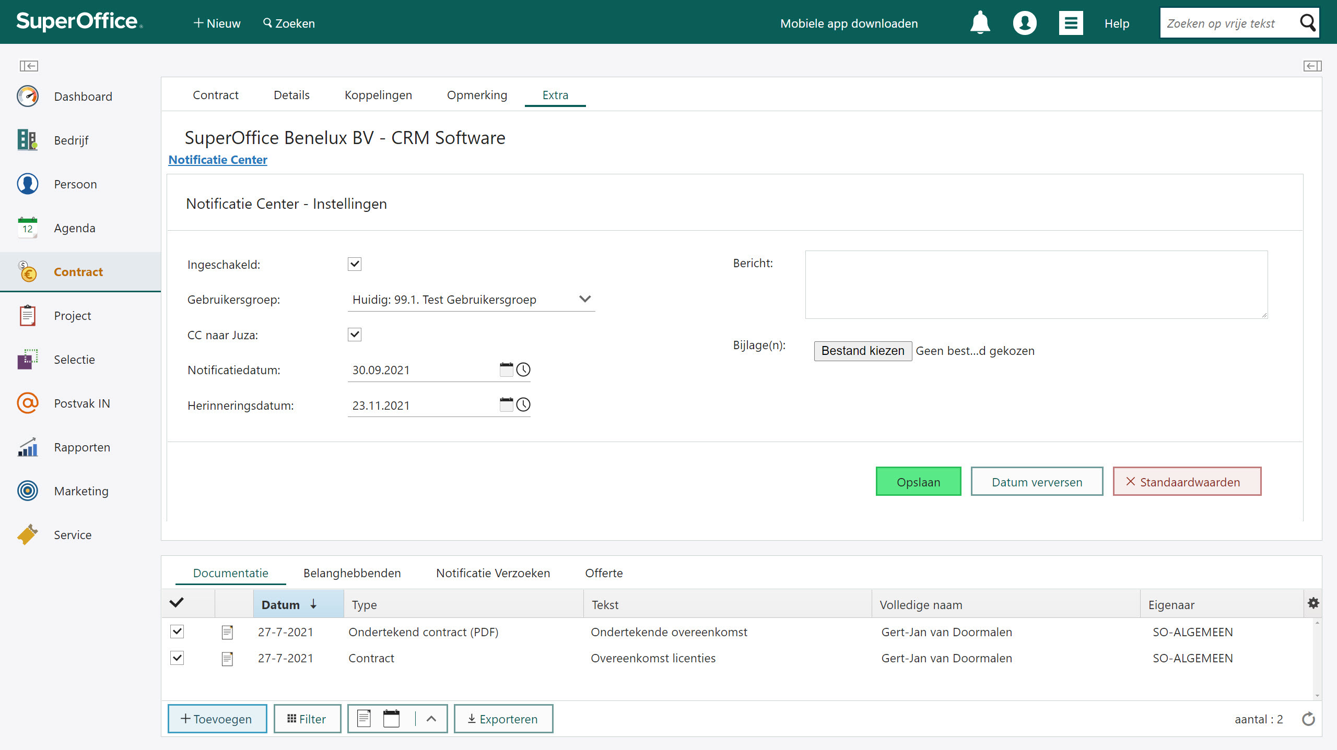
Task: Toggle the Ingeschakeld checkbox
Action: pyautogui.click(x=355, y=264)
